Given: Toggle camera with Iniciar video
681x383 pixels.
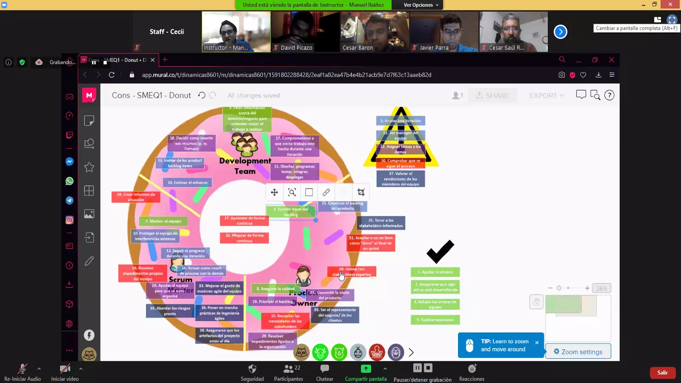Looking at the screenshot, I should (x=65, y=372).
